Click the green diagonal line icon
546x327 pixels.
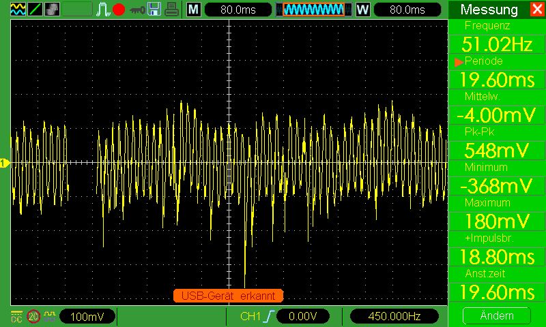tap(35, 10)
